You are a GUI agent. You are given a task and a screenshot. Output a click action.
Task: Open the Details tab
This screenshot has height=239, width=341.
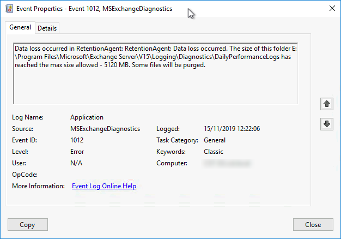point(47,28)
